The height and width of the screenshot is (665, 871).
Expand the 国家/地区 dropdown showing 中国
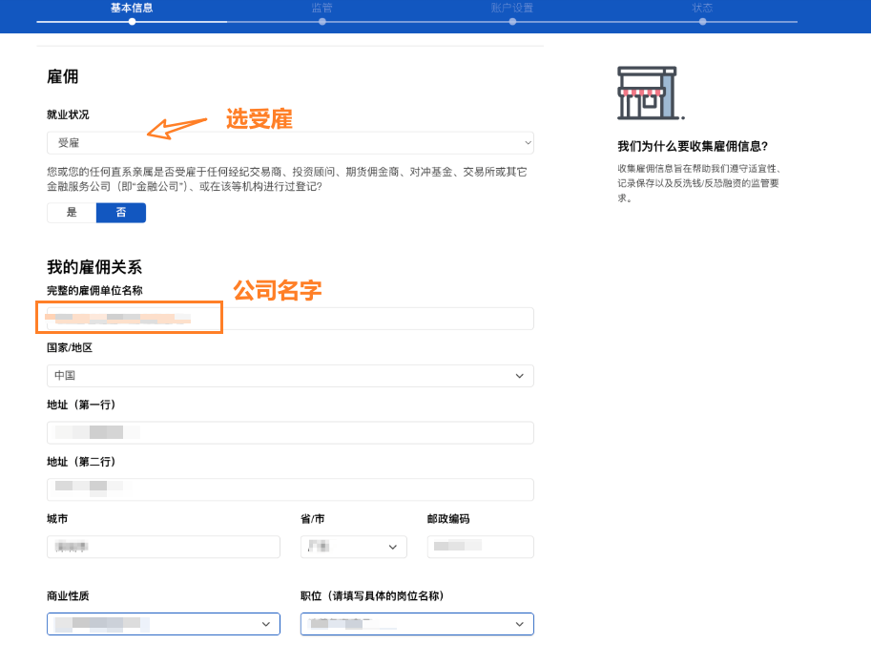(290, 376)
